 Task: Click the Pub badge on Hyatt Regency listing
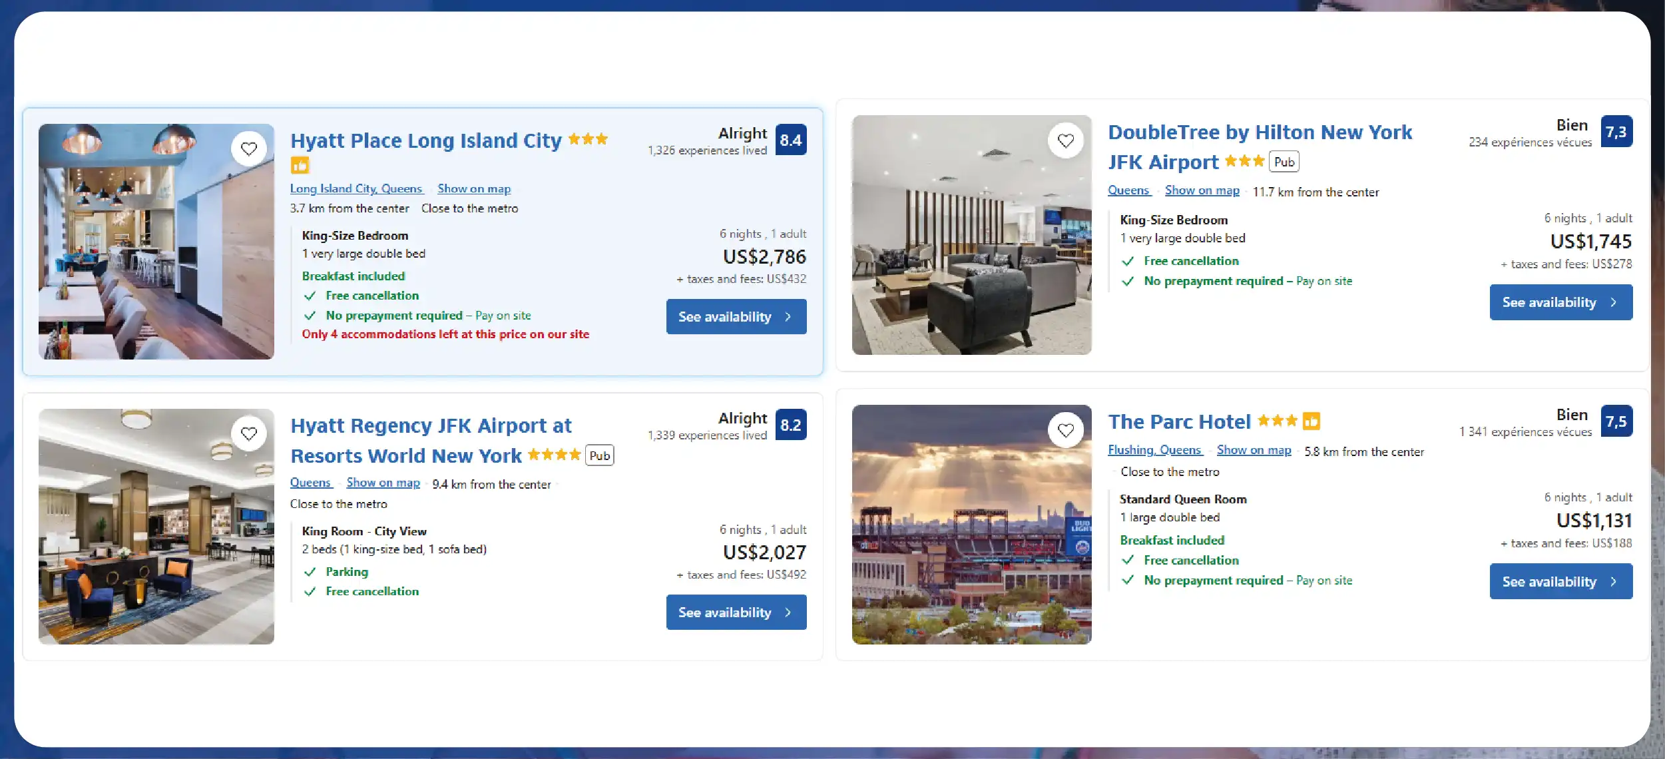[x=599, y=455]
